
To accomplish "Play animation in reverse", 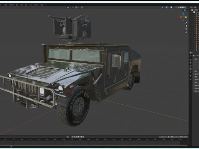I will (x=77, y=137).
